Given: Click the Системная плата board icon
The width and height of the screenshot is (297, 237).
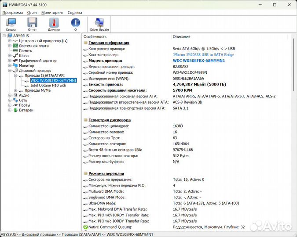Looking at the screenshot, I should [x=15, y=46].
